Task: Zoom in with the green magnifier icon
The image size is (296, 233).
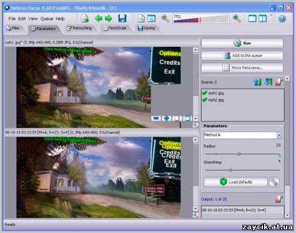Action: 237,19
